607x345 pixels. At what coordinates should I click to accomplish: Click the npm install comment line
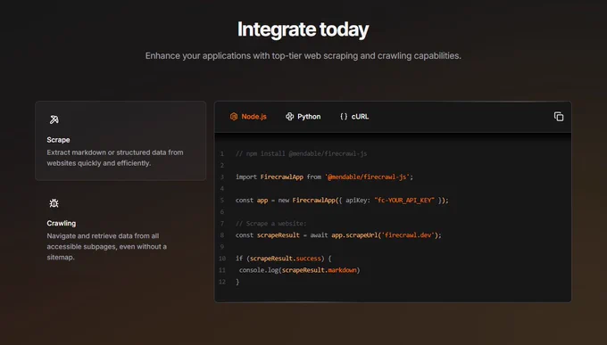coord(301,153)
